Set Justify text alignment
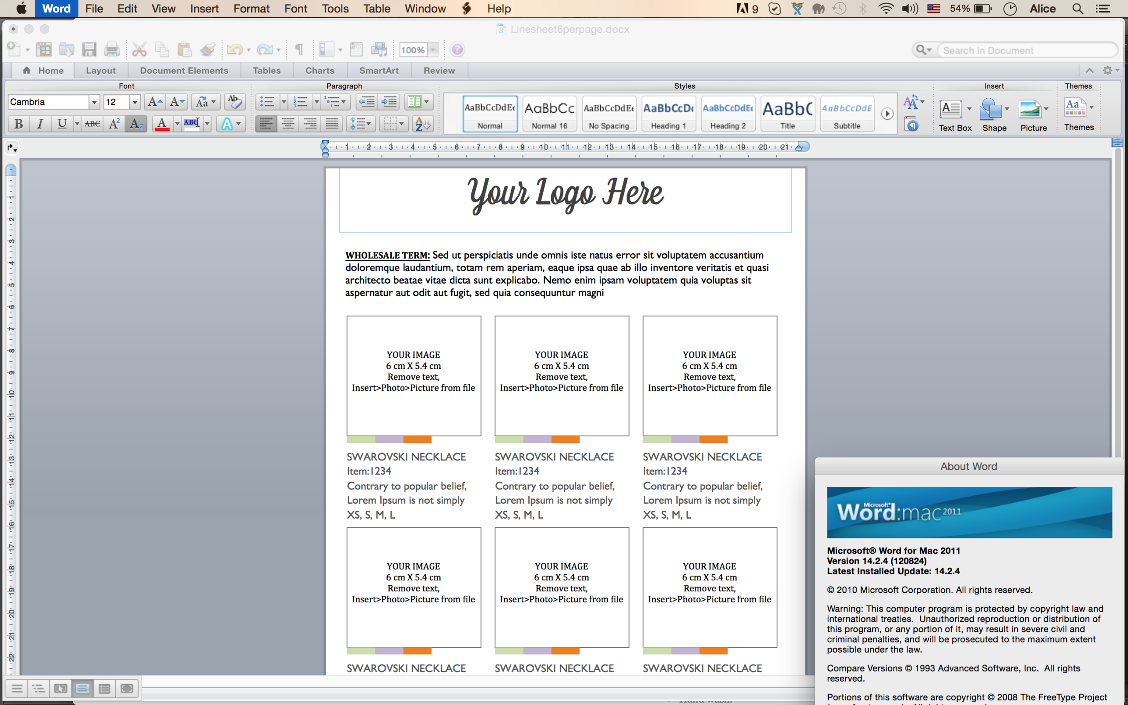This screenshot has width=1128, height=705. pyautogui.click(x=332, y=124)
